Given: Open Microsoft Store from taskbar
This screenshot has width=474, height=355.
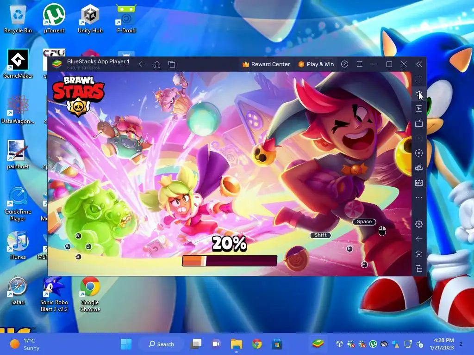Looking at the screenshot, I should [277, 344].
